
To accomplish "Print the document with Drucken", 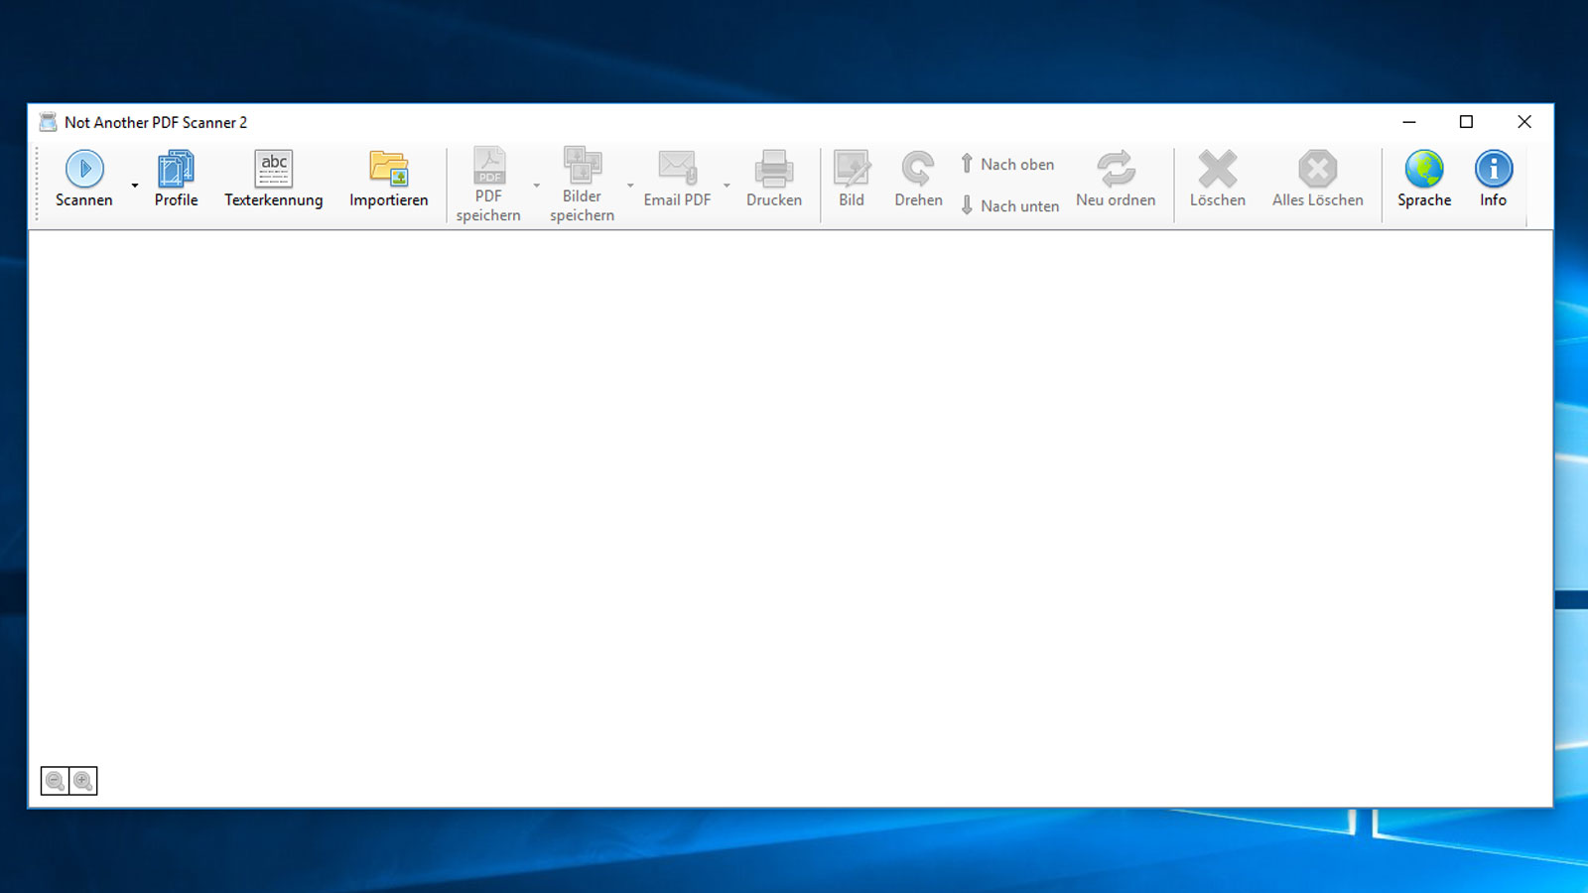I will tap(774, 179).
